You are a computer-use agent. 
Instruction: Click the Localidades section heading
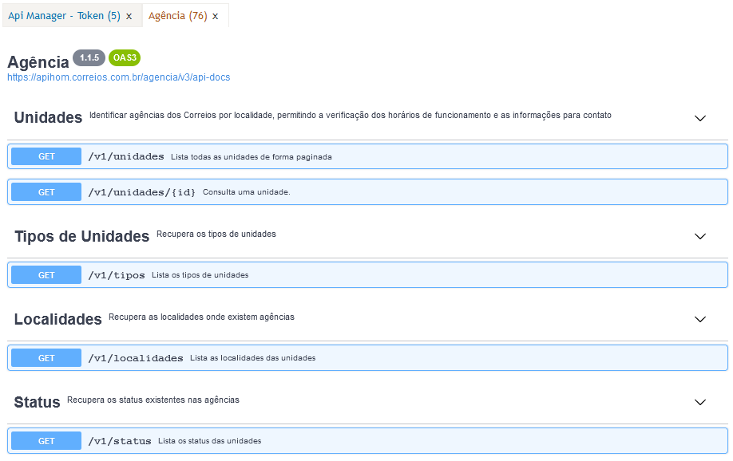pos(58,319)
